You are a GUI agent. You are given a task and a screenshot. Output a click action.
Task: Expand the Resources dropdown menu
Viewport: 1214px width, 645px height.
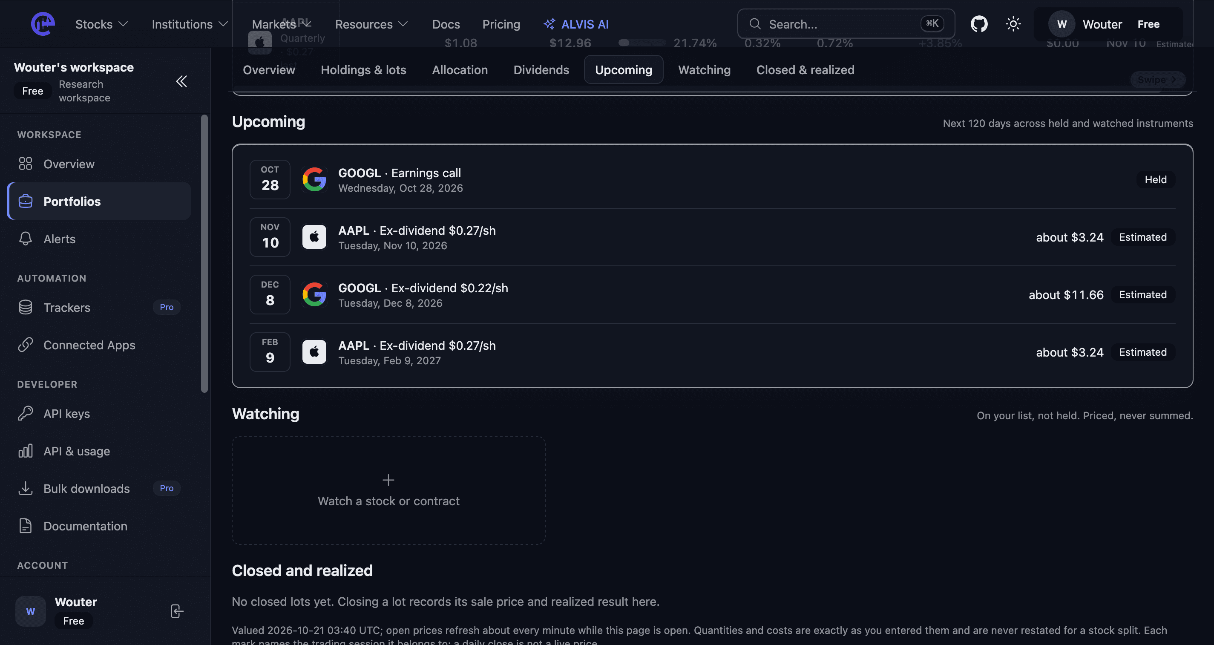coord(371,24)
